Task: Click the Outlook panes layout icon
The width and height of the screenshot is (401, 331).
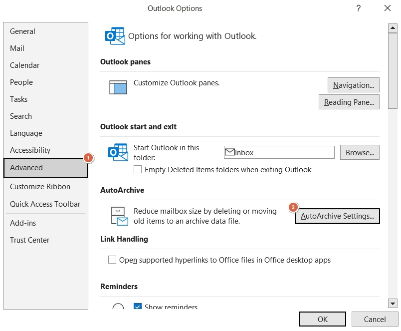Action: (x=118, y=87)
